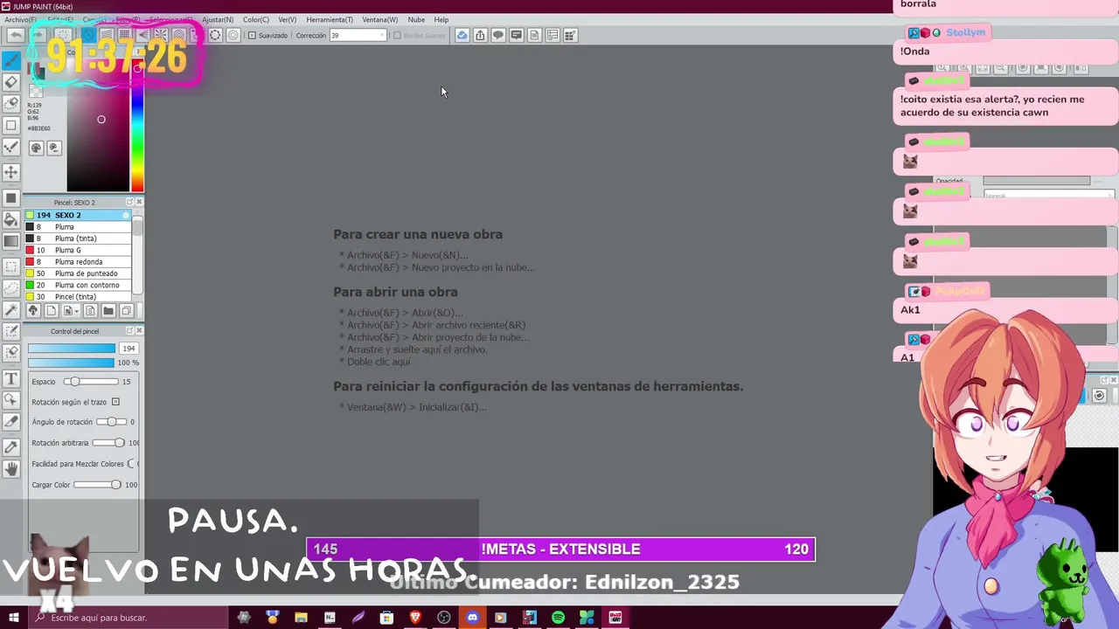This screenshot has width=1119, height=629.
Task: Open the Ver(V) menu
Action: 287,19
